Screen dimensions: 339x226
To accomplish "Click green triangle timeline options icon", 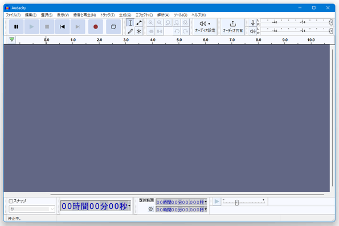I will [x=12, y=39].
